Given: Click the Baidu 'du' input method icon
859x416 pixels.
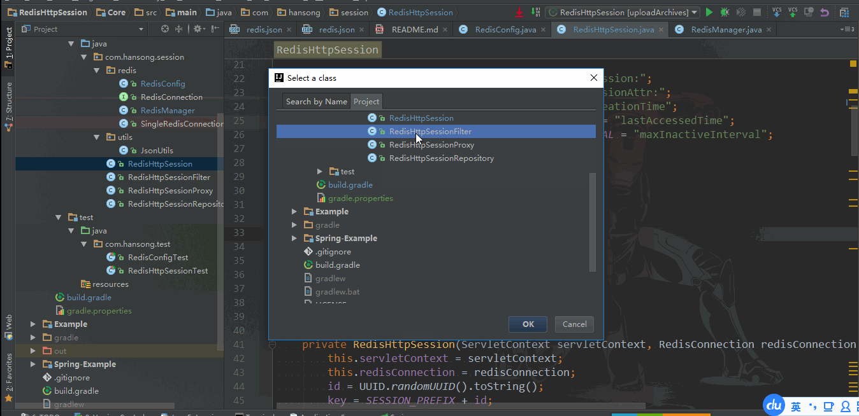Looking at the screenshot, I should [x=774, y=405].
